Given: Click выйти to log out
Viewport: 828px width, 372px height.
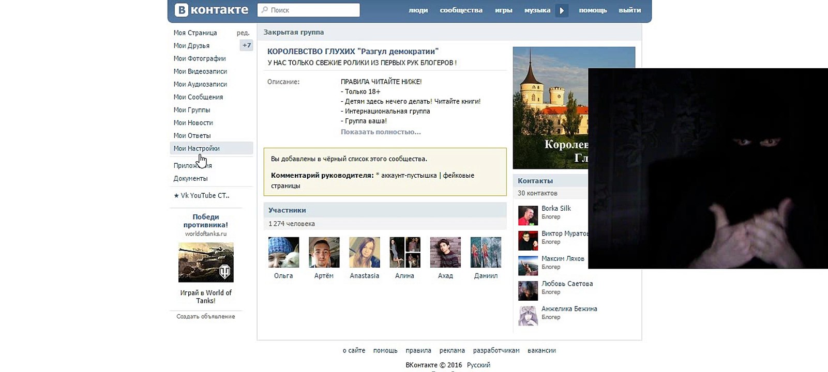Looking at the screenshot, I should click(x=629, y=10).
